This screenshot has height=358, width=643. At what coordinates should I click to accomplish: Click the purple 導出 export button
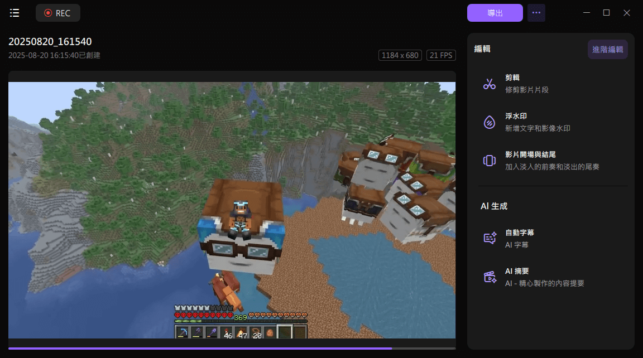(495, 13)
